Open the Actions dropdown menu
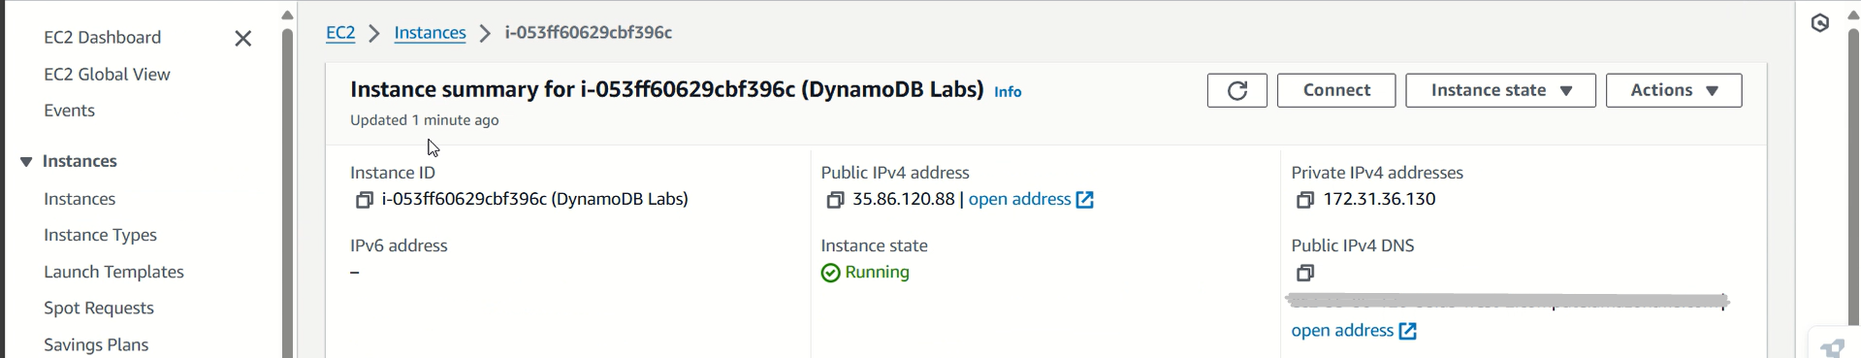This screenshot has width=1861, height=358. [1674, 90]
